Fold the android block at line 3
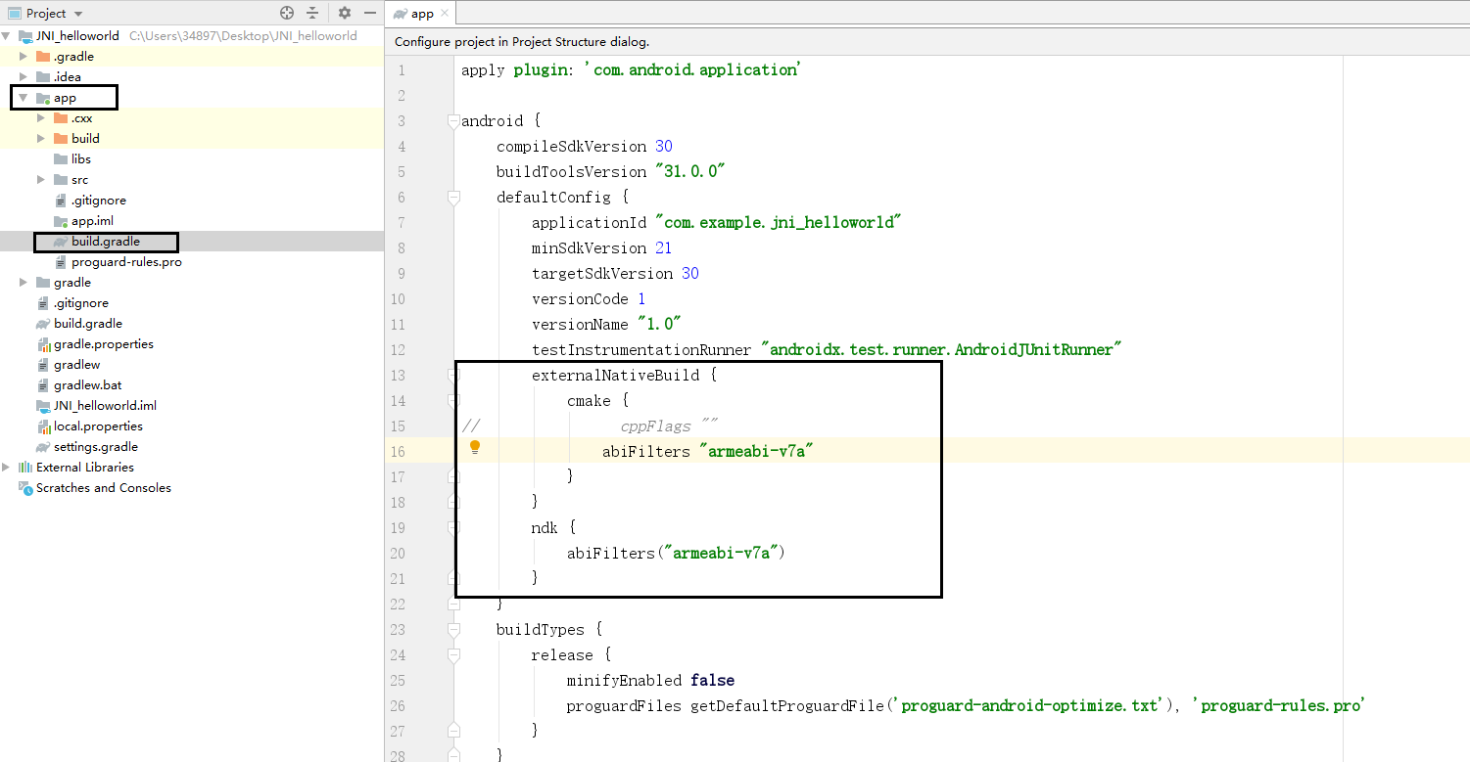This screenshot has height=762, width=1470. point(453,121)
